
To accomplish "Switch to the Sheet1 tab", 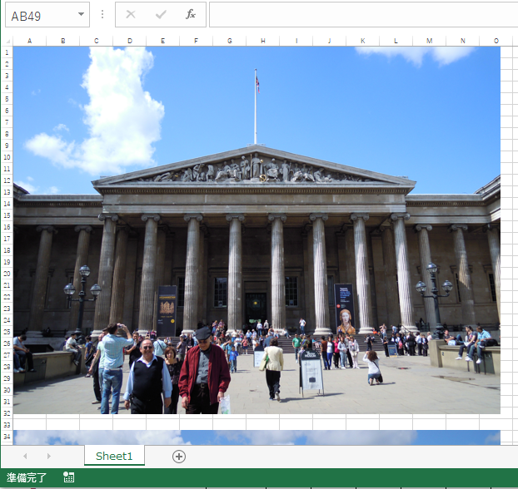I will pyautogui.click(x=114, y=456).
